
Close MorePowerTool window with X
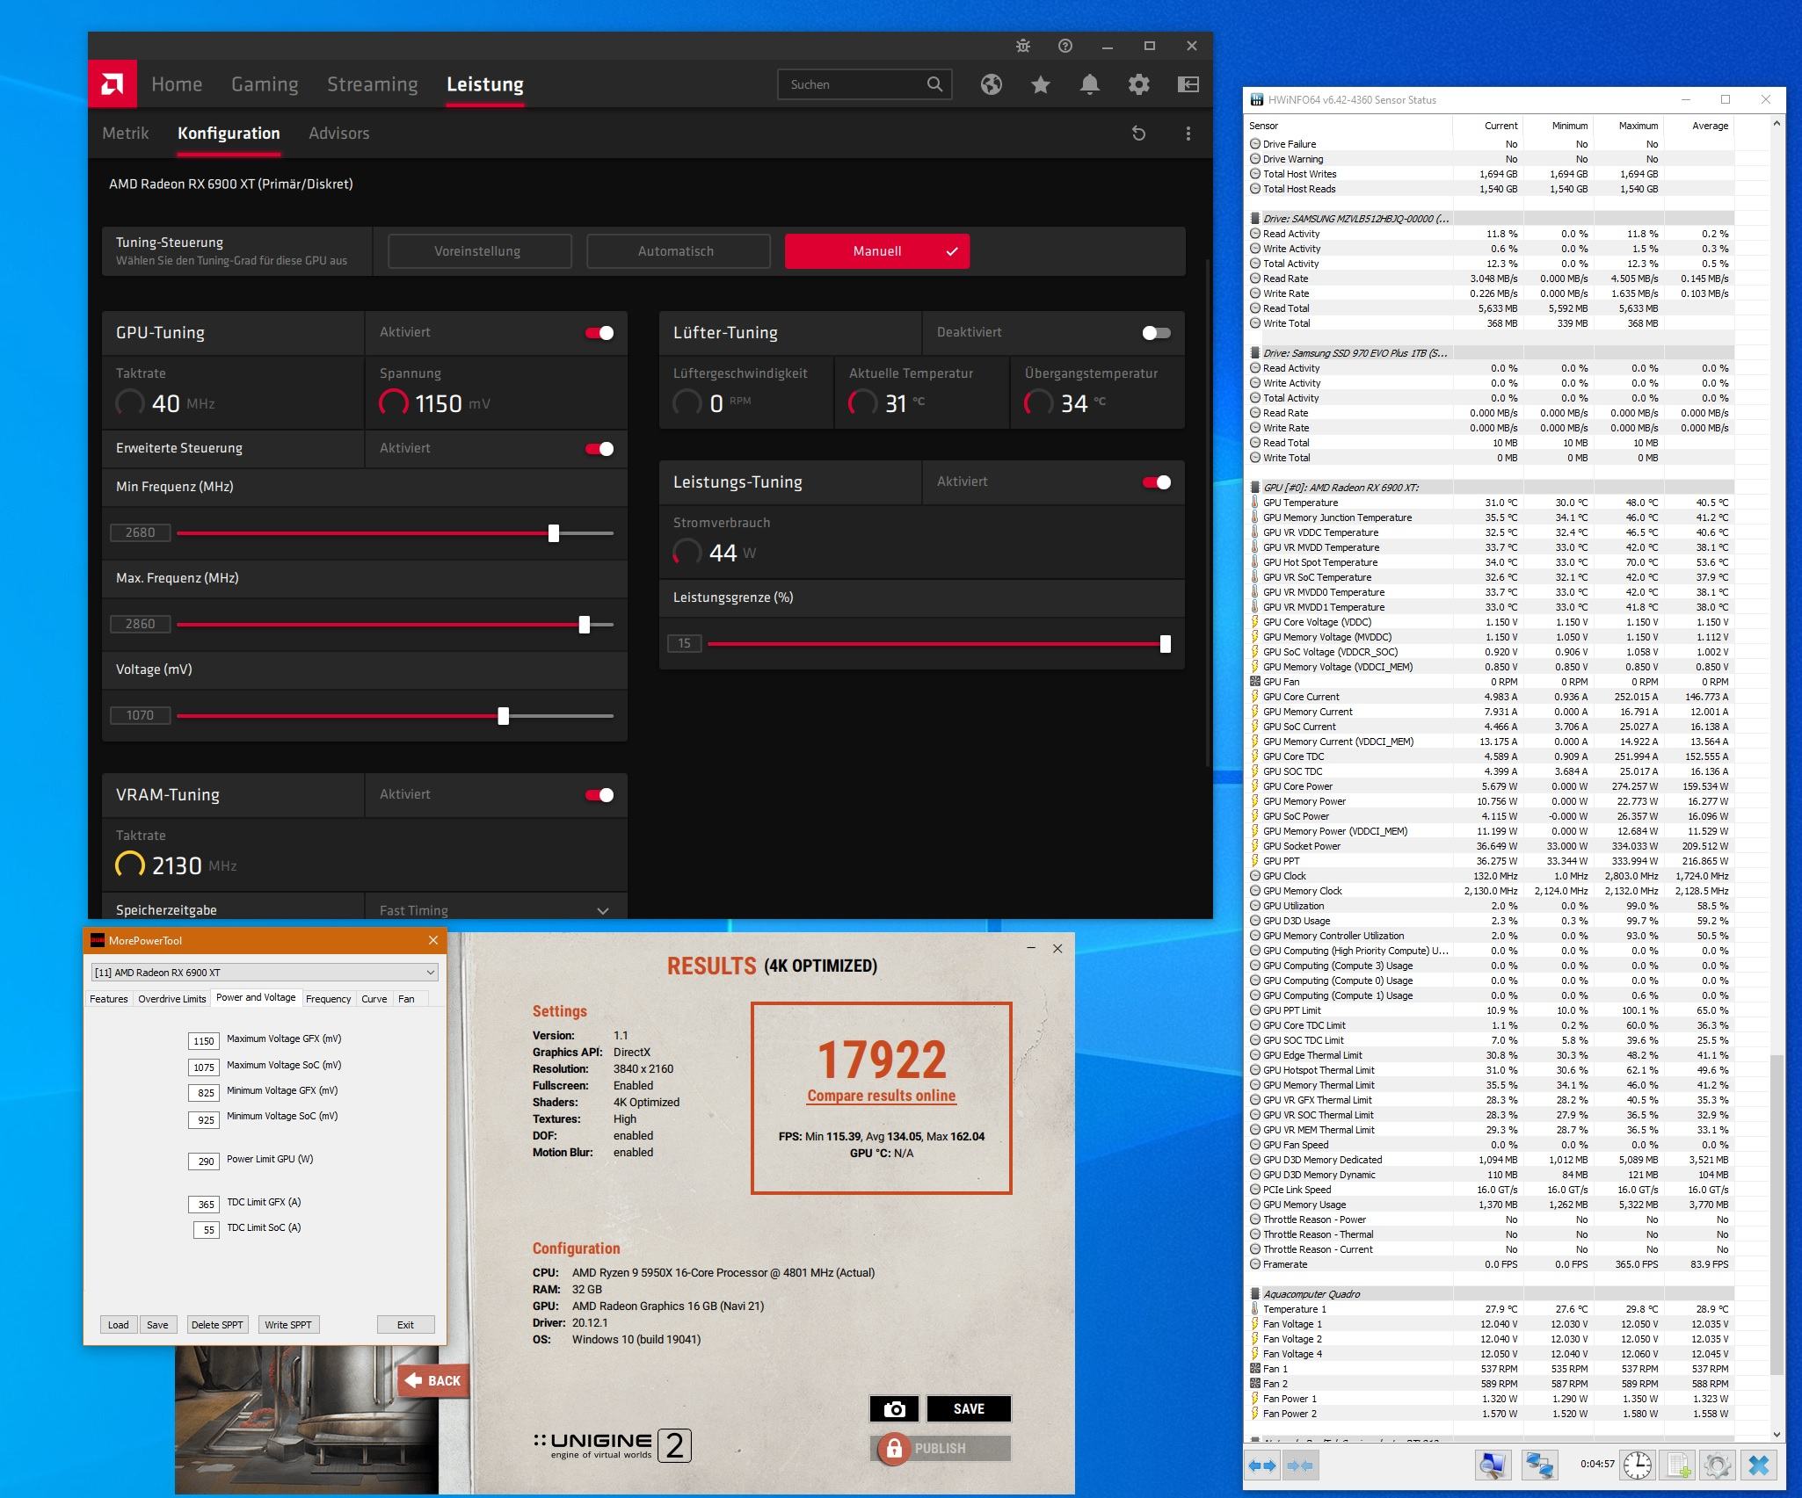(x=432, y=940)
